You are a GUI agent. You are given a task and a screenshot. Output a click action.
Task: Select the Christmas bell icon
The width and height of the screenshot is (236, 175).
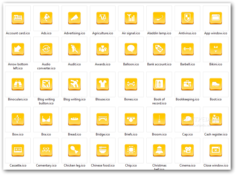159,150
